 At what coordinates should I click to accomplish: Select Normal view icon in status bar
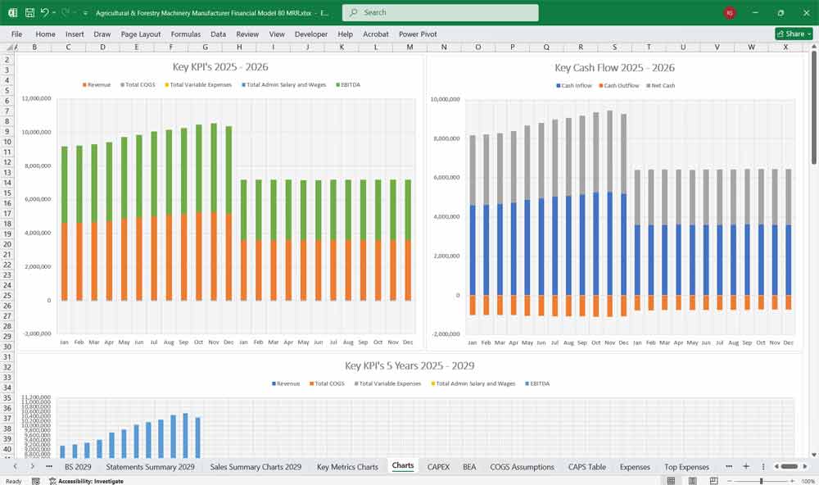[670, 481]
